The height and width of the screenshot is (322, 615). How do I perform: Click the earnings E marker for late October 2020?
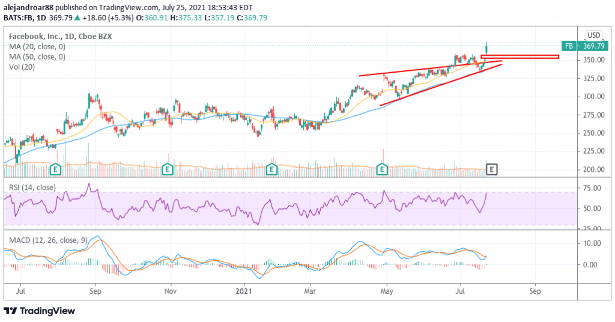pos(168,169)
